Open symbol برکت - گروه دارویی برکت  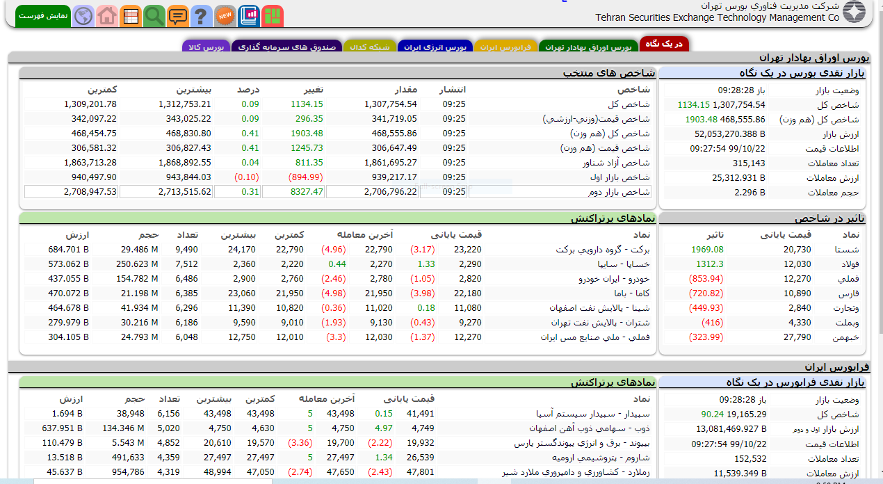pyautogui.click(x=603, y=250)
